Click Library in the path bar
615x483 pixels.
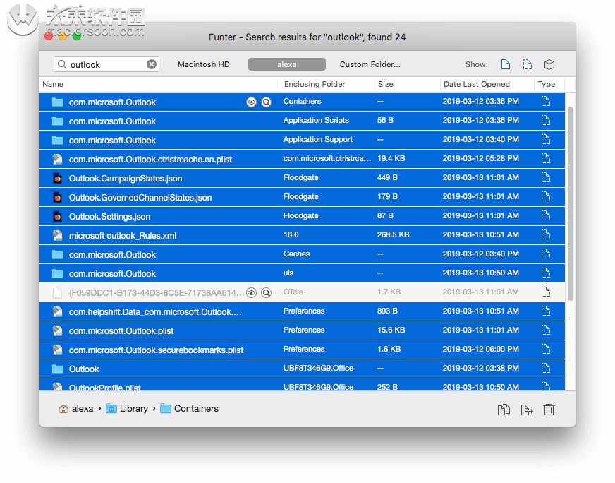(127, 409)
